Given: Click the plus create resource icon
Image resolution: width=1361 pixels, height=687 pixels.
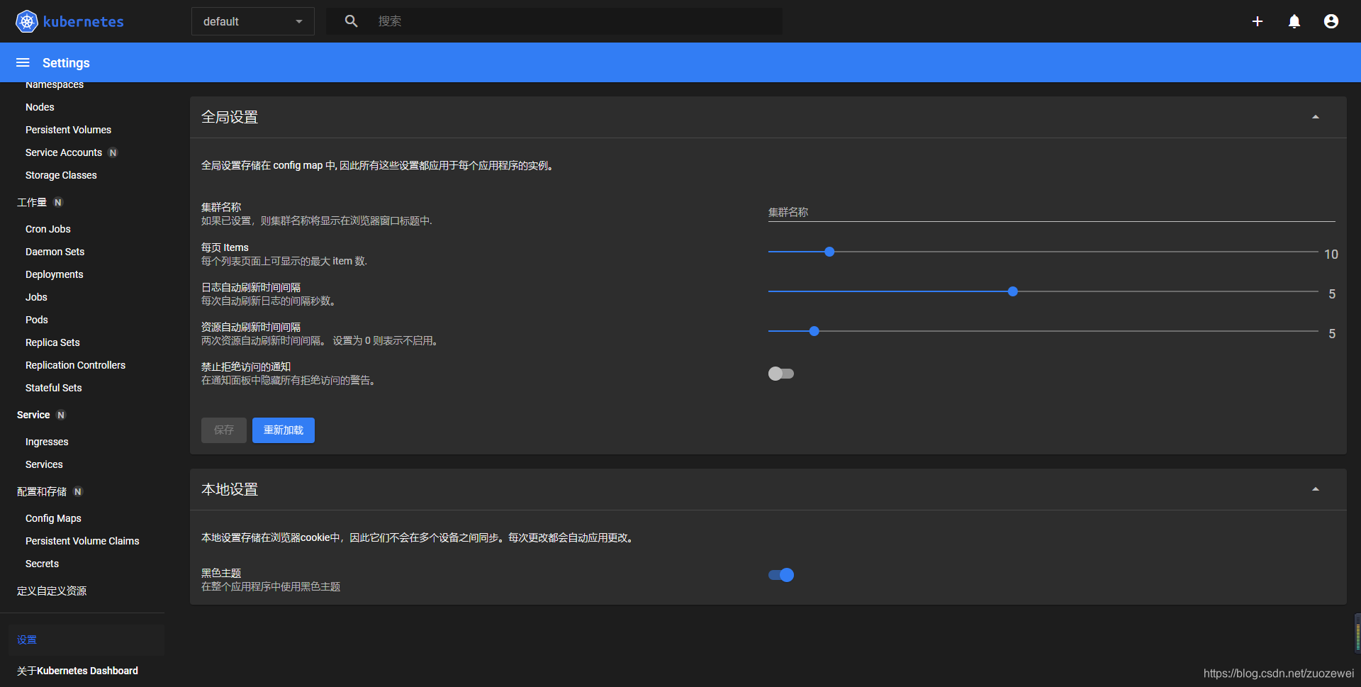Looking at the screenshot, I should pyautogui.click(x=1258, y=21).
